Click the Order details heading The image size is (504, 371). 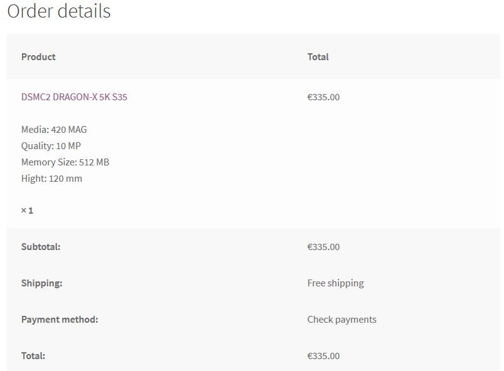pyautogui.click(x=59, y=11)
